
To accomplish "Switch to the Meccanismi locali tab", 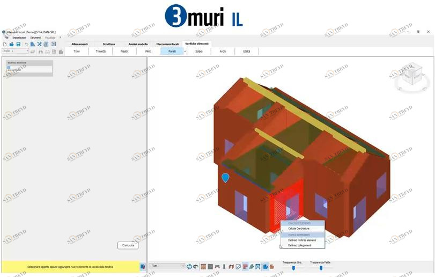I will [167, 44].
